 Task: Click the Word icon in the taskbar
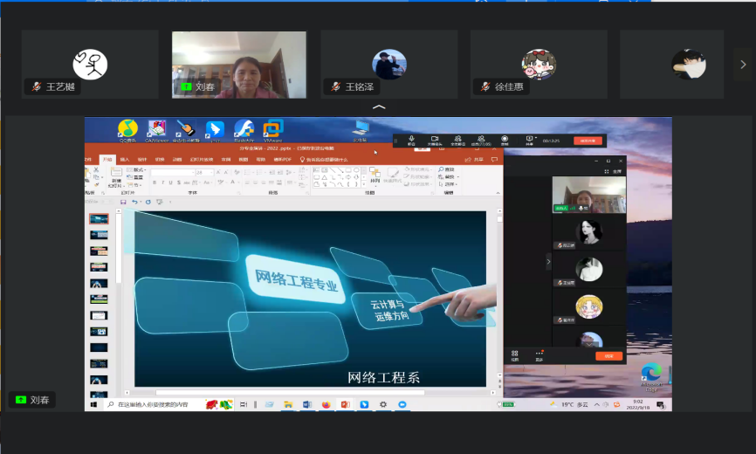coord(306,405)
